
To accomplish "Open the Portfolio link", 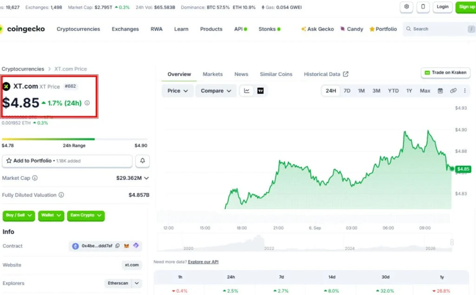I will point(383,29).
